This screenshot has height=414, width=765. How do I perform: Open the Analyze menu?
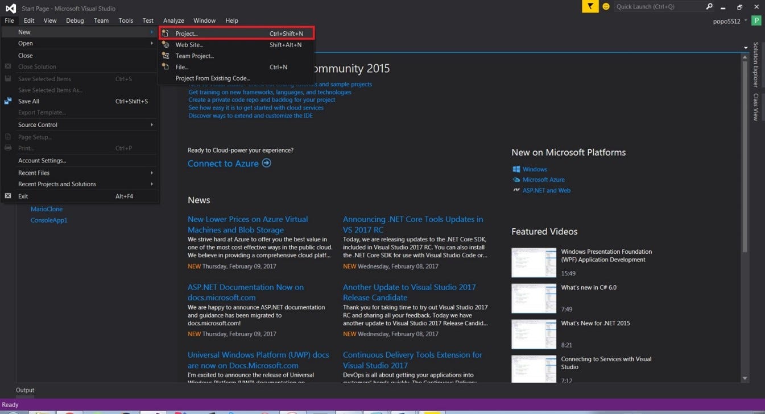click(x=173, y=20)
